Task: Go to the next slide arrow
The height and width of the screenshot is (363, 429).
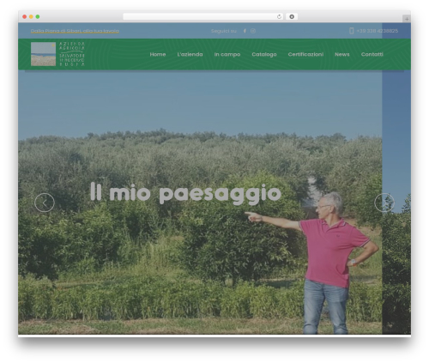Action: point(384,203)
